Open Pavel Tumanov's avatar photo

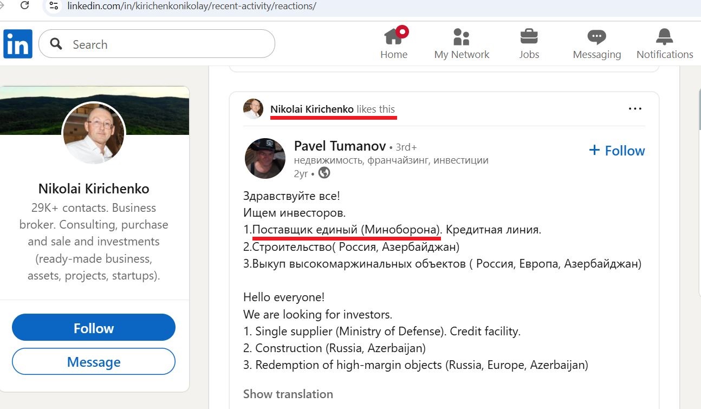(x=265, y=158)
